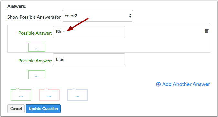Click "Possible Answer:" label beside lowercase blue
218x117 pixels.
click(x=35, y=61)
